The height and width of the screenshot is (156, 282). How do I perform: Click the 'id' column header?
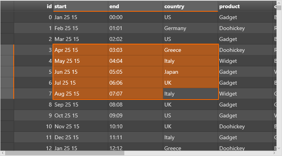pos(33,6)
